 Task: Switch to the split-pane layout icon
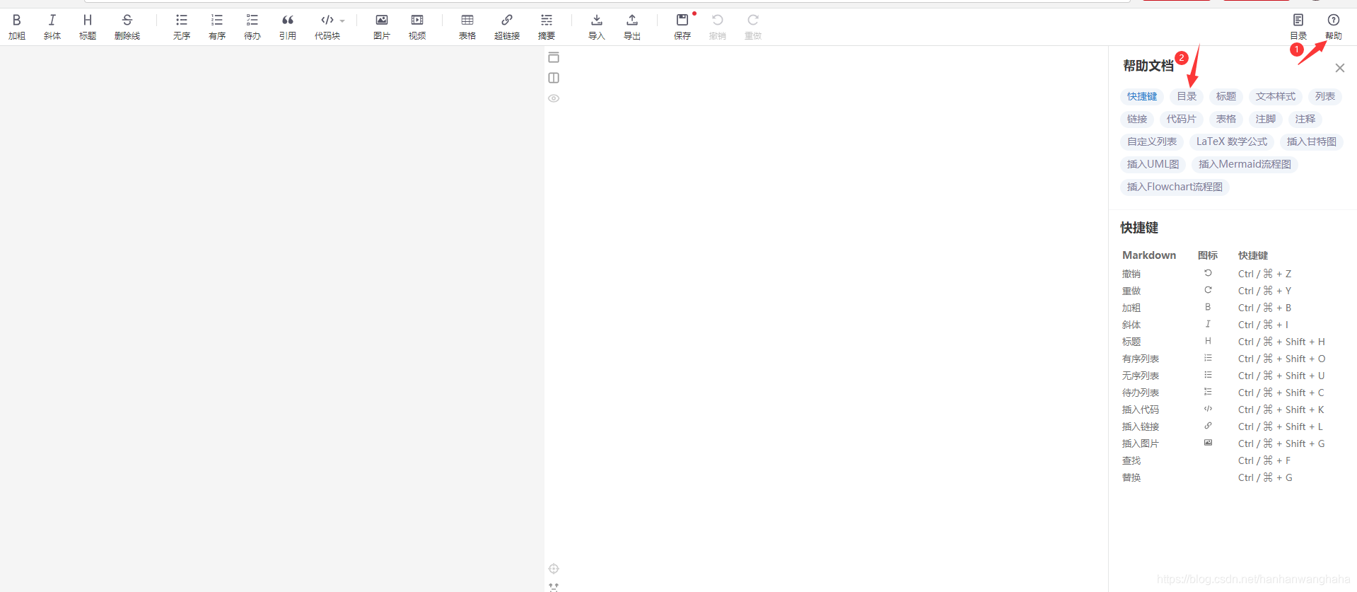point(554,78)
